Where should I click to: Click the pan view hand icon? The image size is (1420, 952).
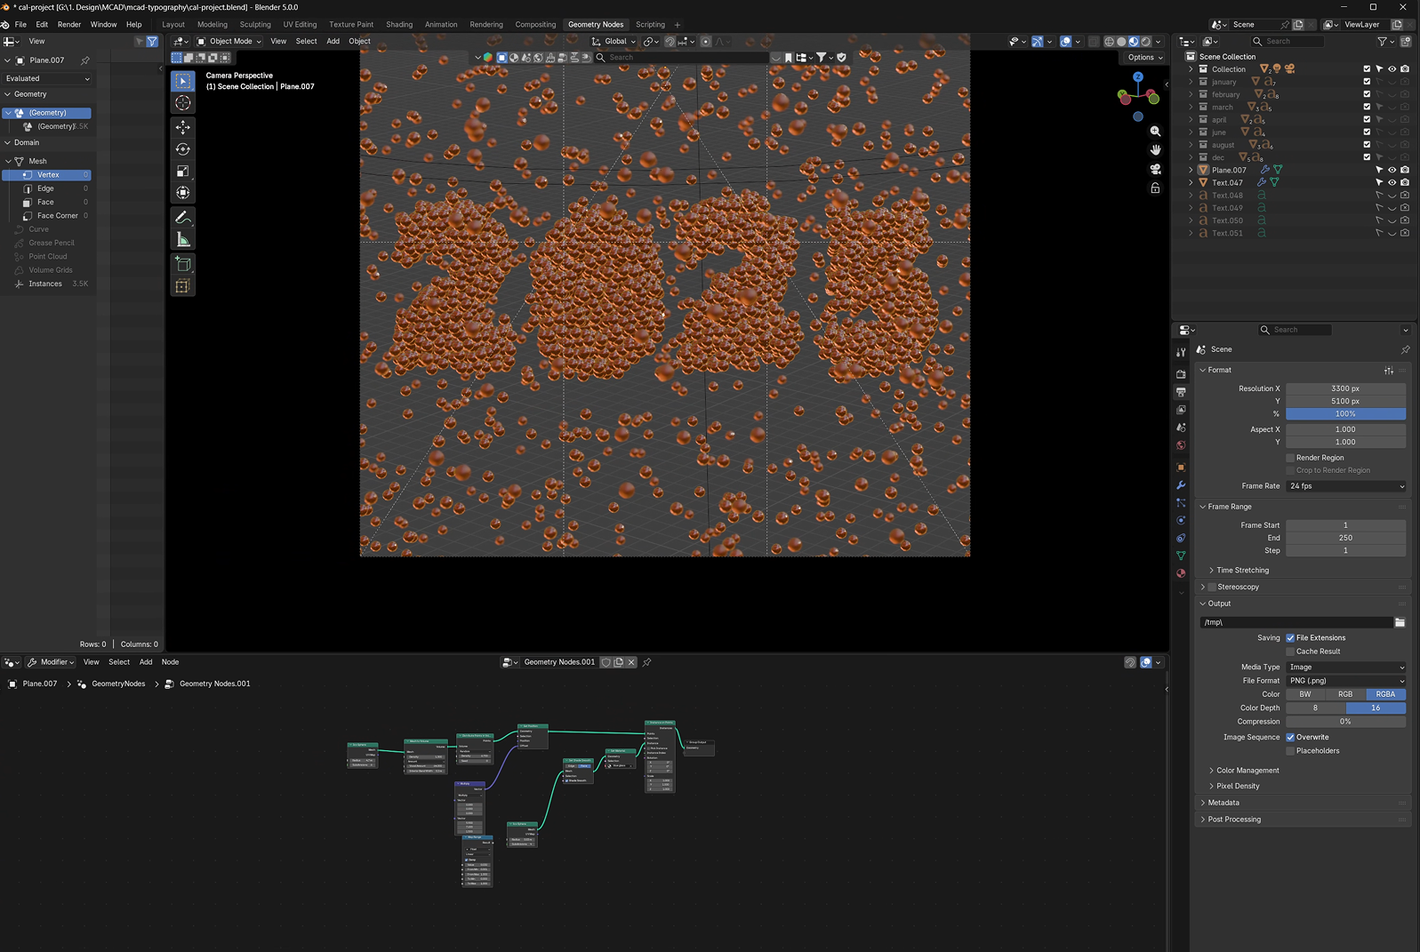point(1155,149)
